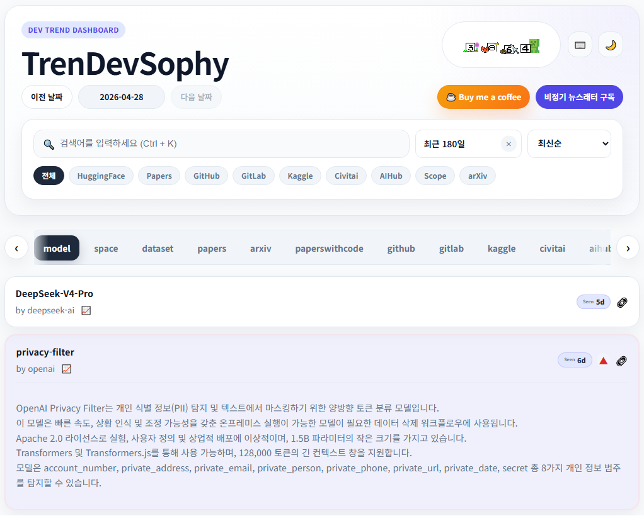
Task: Click the trend chart icon beside openai
Action: (x=67, y=369)
